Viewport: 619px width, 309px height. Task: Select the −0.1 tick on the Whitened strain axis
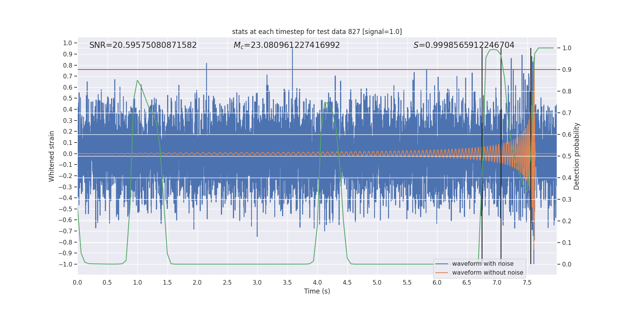point(65,165)
